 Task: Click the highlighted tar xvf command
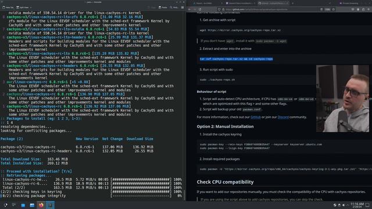click(x=237, y=59)
